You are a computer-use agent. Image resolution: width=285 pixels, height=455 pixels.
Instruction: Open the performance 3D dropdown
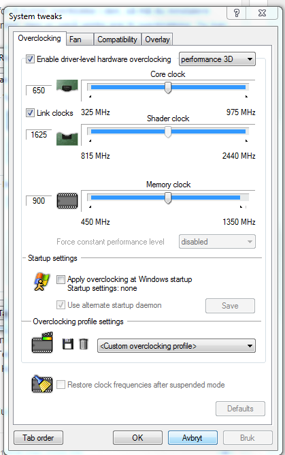click(217, 59)
